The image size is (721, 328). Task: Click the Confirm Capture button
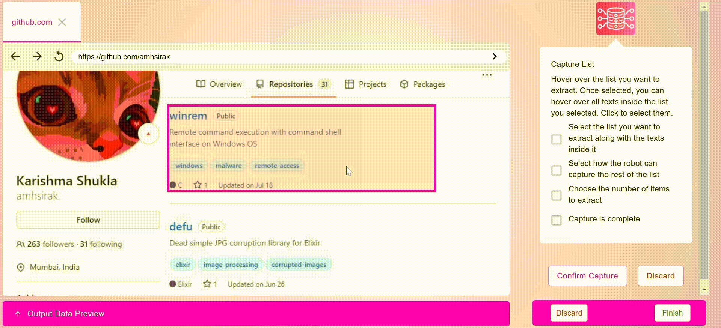[587, 276]
